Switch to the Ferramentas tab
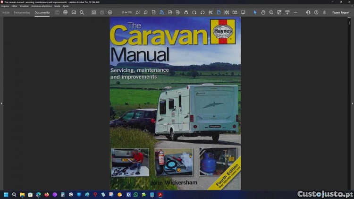Viewport: 354px width, 199px height. [22, 12]
